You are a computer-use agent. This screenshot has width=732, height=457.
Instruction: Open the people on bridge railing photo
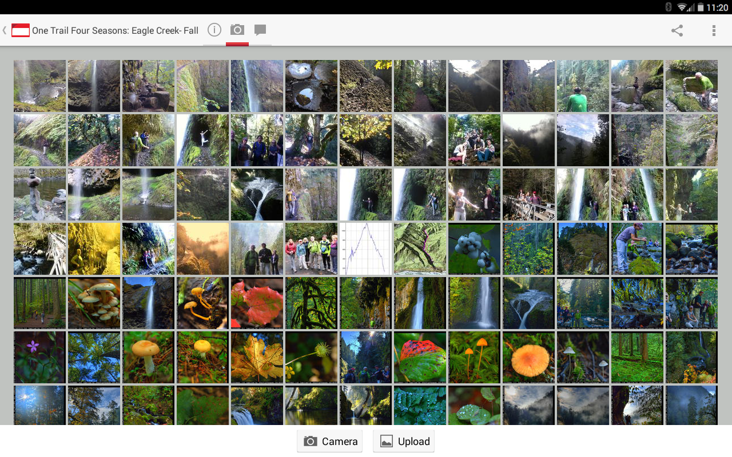[529, 194]
